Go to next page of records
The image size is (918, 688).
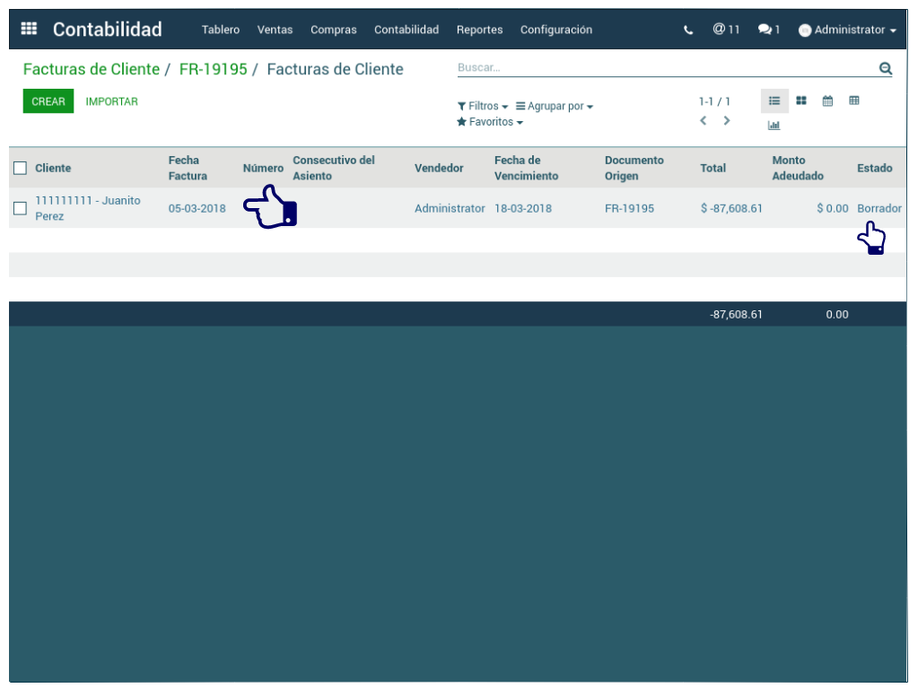[727, 121]
